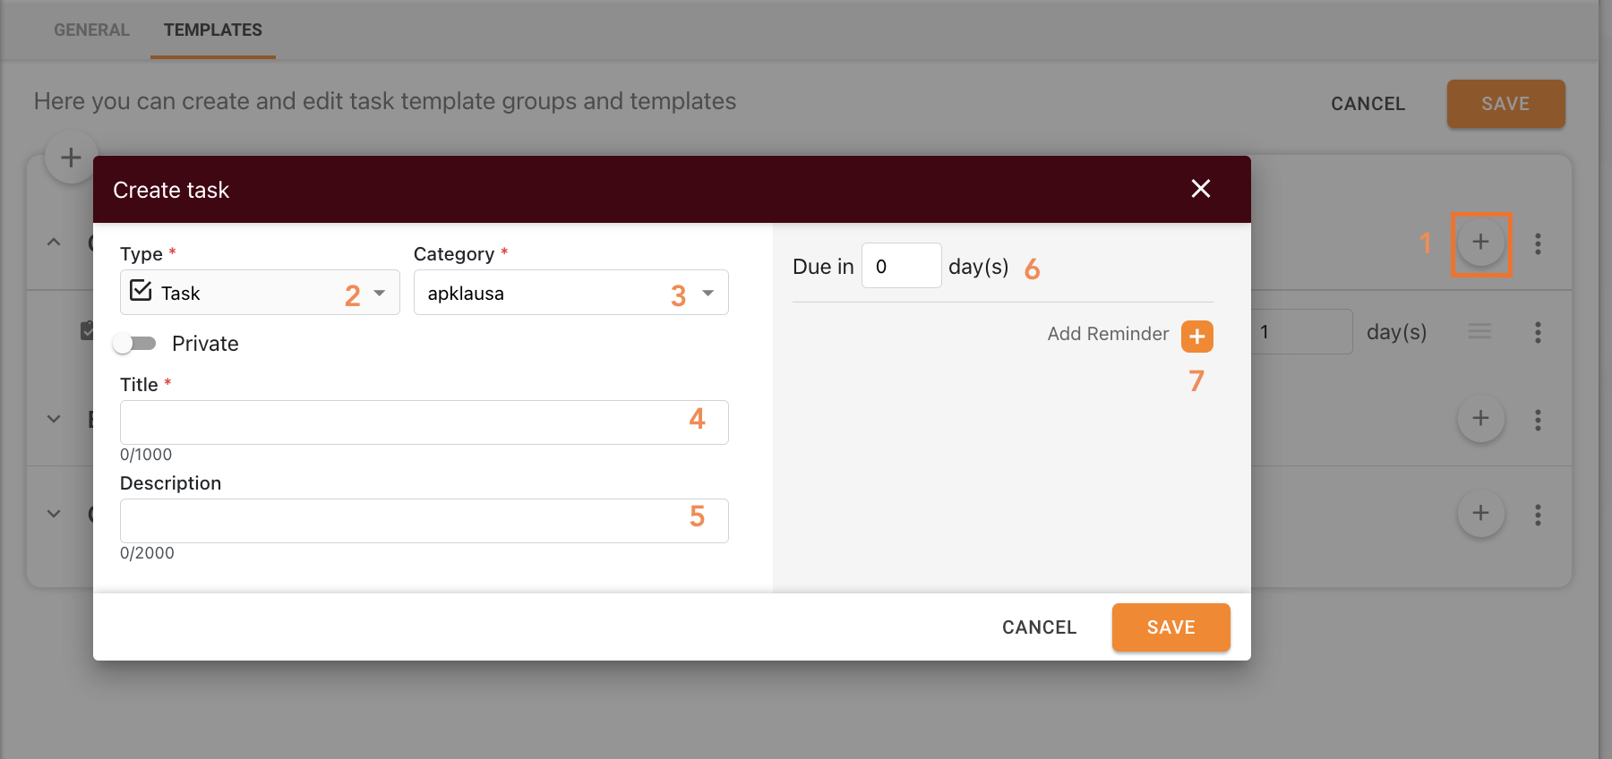Image resolution: width=1612 pixels, height=759 pixels.
Task: Open the kebab menu on the bottom group row
Action: tap(1538, 514)
